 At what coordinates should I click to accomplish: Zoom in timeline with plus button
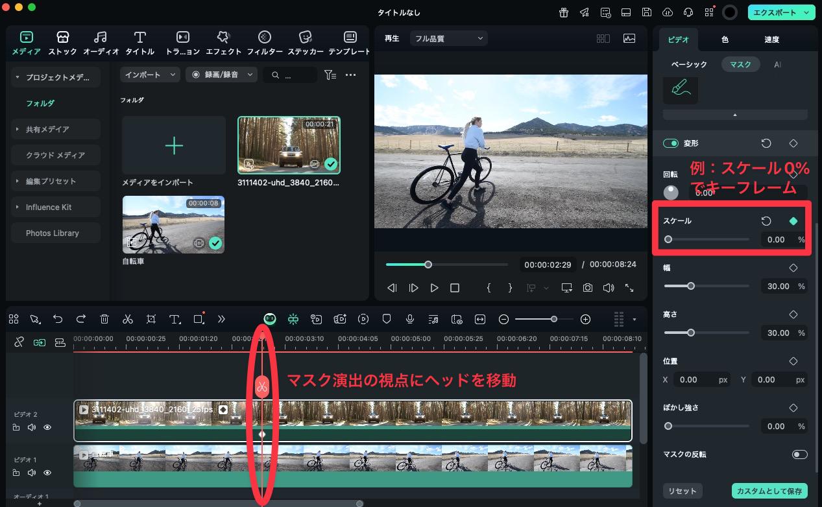[586, 319]
